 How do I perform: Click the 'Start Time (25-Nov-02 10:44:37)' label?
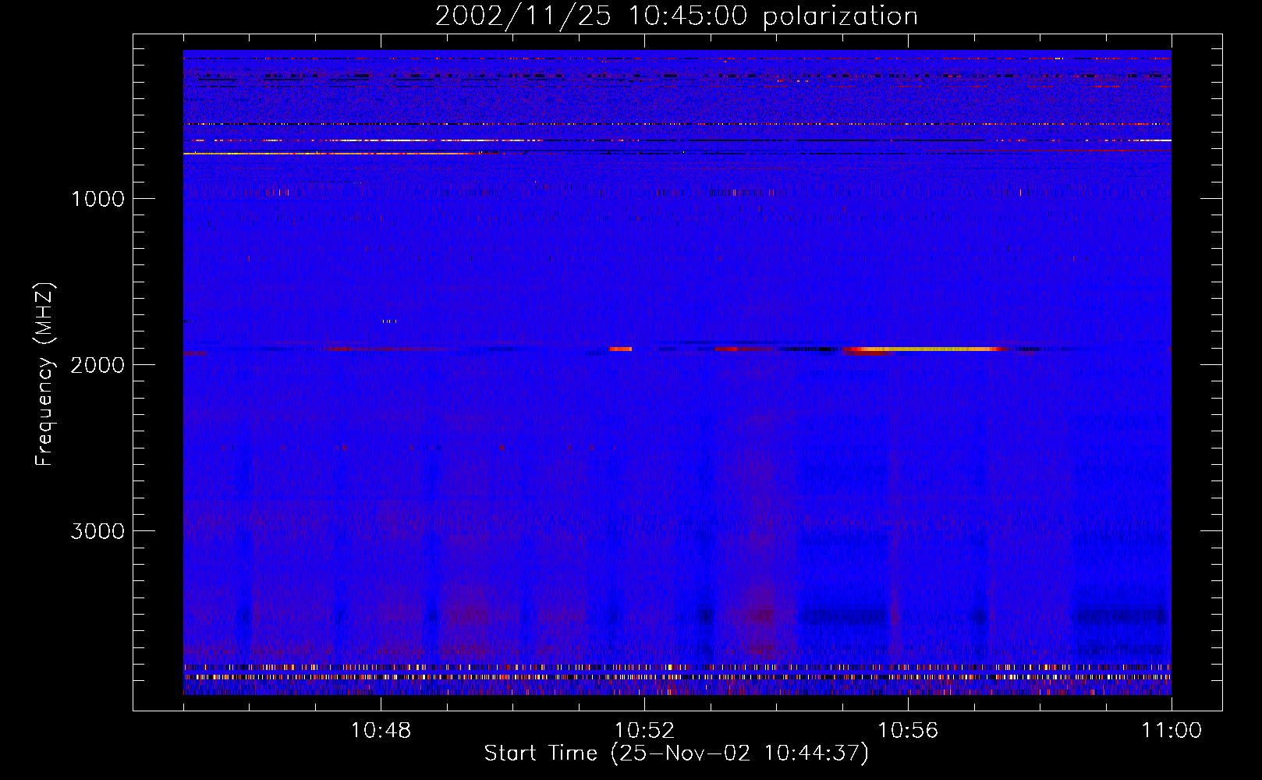676,753
